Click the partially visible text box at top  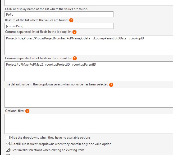[x=89, y=3]
